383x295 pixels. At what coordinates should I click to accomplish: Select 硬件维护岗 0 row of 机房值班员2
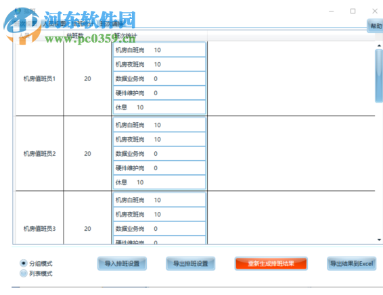[159, 168]
